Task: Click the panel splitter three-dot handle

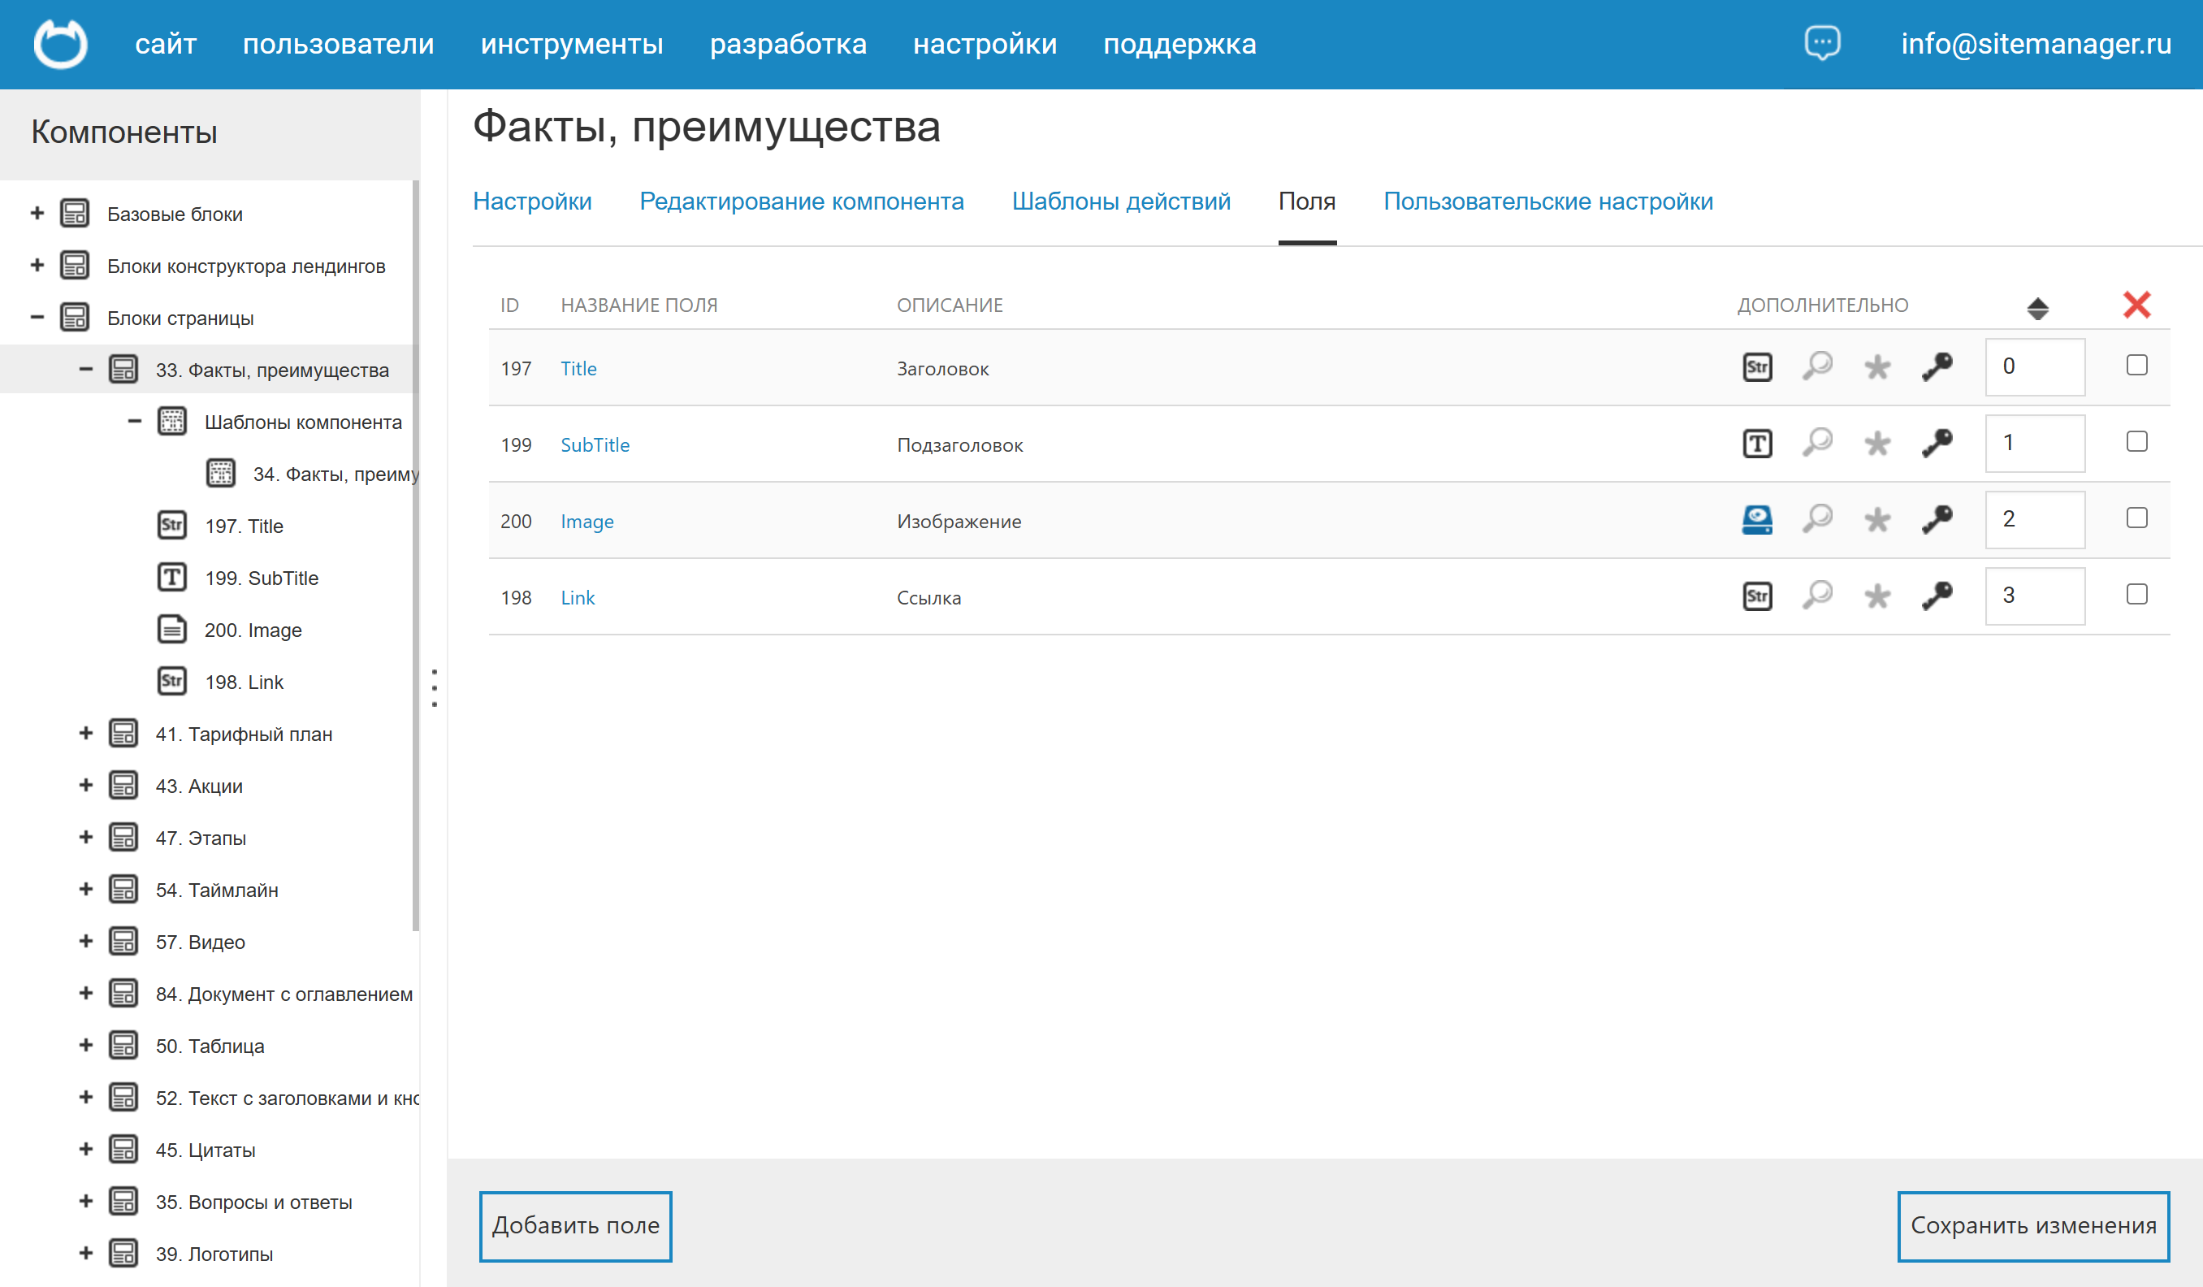Action: 435,688
